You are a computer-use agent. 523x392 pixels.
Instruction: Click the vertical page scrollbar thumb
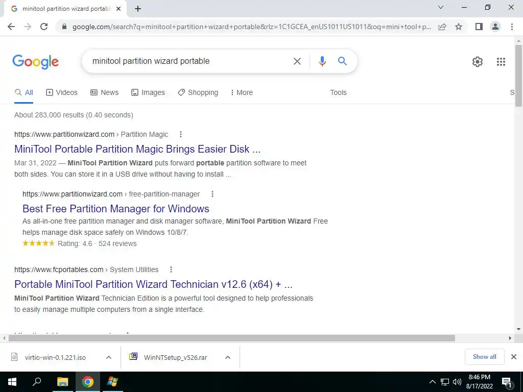pyautogui.click(x=518, y=76)
